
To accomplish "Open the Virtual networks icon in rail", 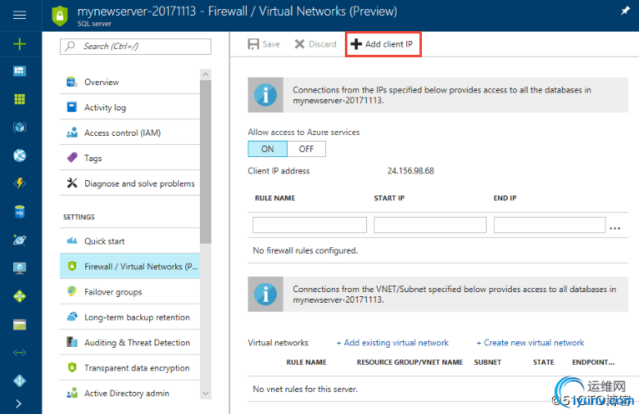I will [x=20, y=353].
